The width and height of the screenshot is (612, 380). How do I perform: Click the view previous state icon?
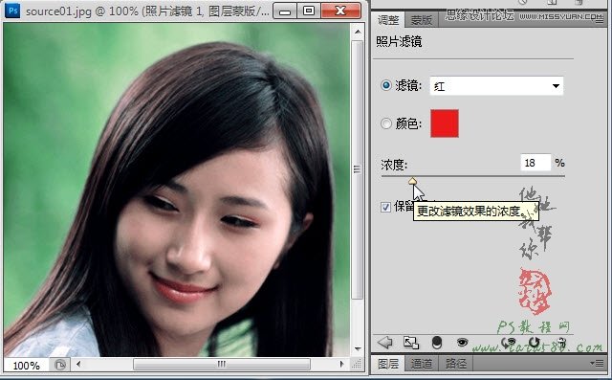click(x=509, y=343)
